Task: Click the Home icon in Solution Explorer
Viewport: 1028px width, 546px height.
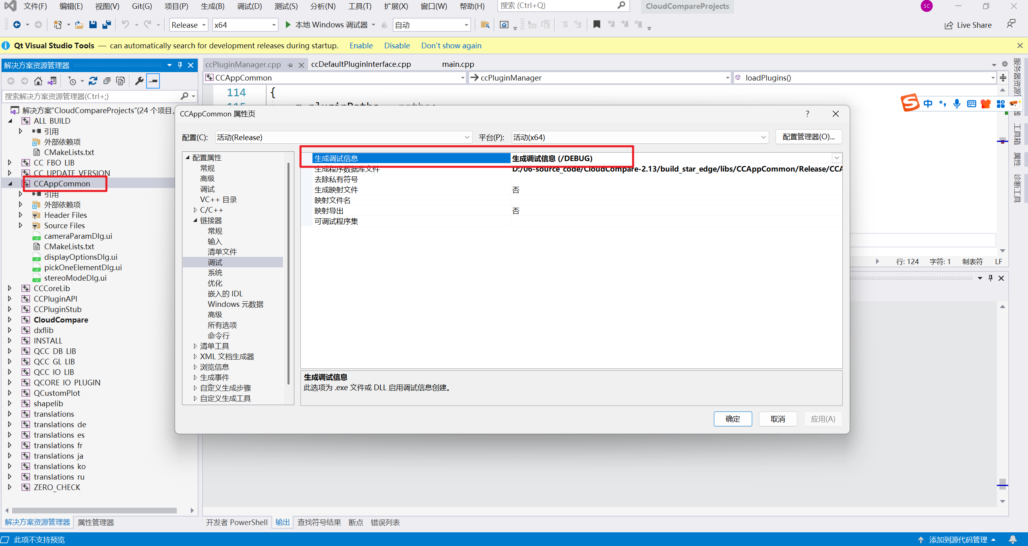Action: click(x=38, y=81)
